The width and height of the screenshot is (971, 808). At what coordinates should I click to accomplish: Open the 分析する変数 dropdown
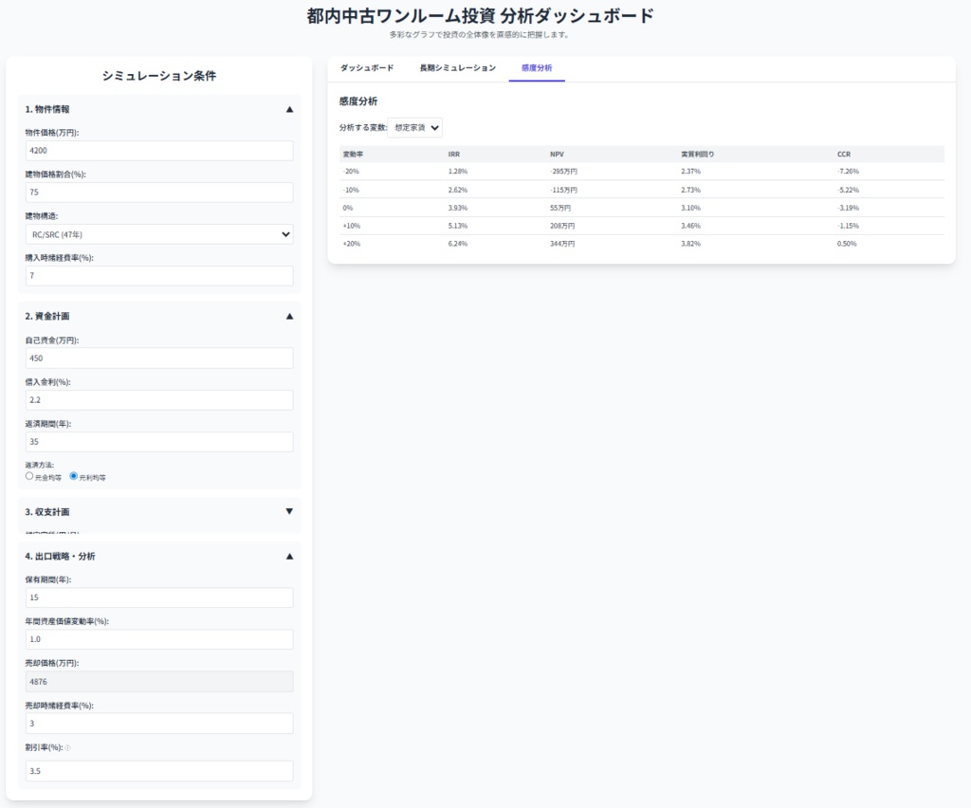415,127
